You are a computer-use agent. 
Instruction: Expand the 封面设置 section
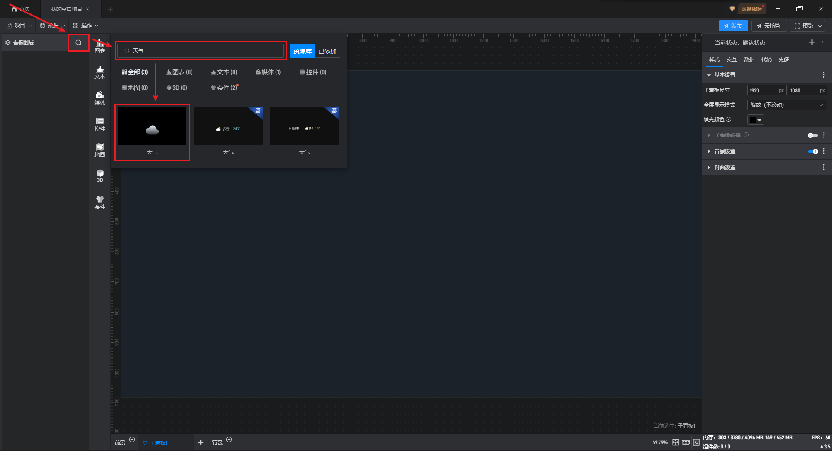point(709,167)
